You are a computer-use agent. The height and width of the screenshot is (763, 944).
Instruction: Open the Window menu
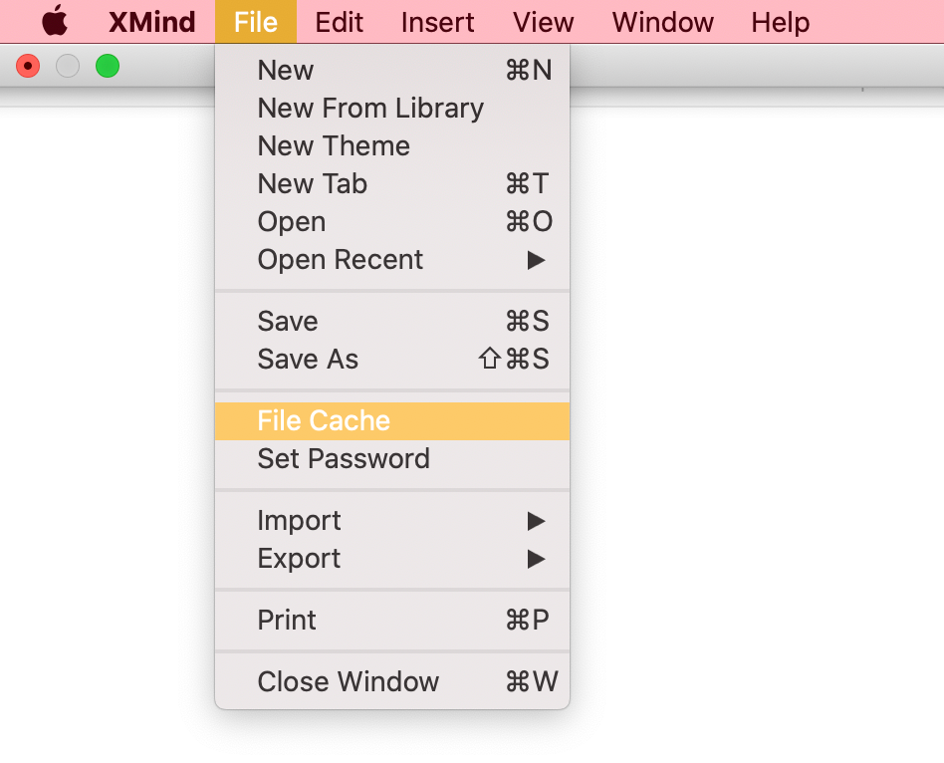tap(663, 22)
